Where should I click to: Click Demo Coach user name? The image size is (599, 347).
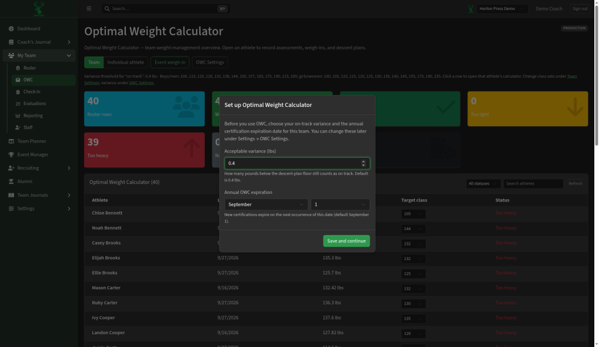[549, 8]
